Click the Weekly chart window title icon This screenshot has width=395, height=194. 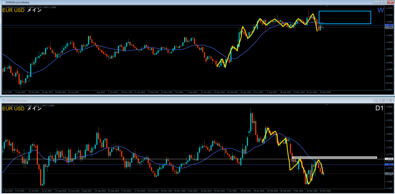(3, 2)
